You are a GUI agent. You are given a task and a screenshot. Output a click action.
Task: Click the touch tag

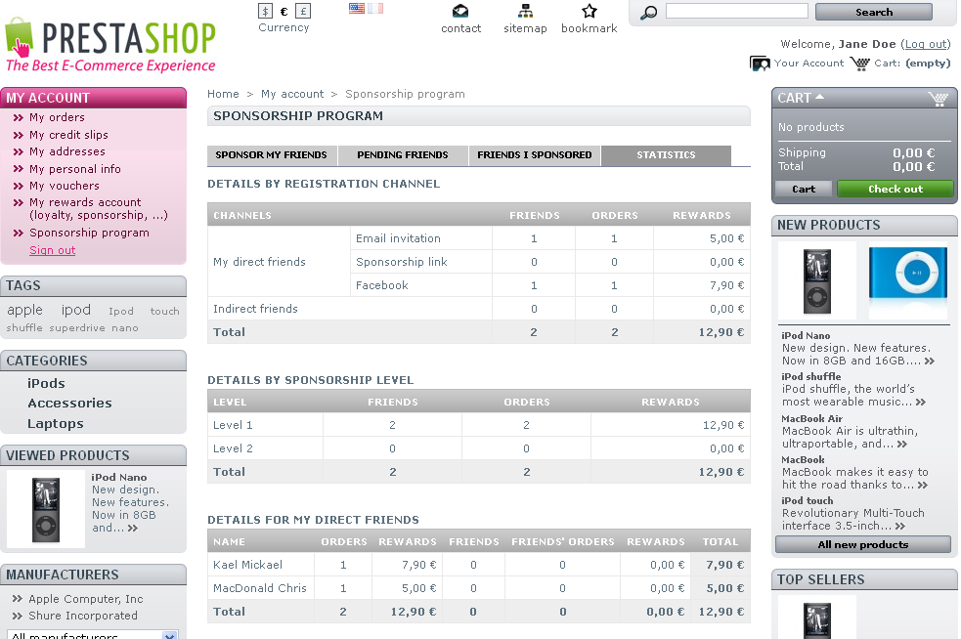click(x=165, y=312)
